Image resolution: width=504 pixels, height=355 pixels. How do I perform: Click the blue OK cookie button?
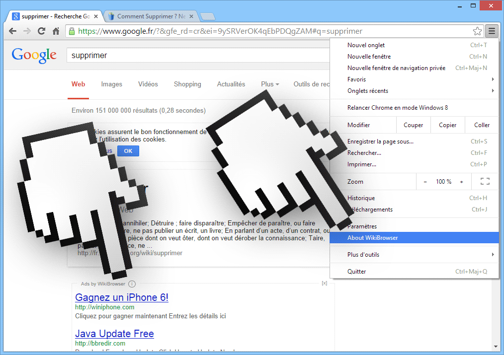coord(128,151)
